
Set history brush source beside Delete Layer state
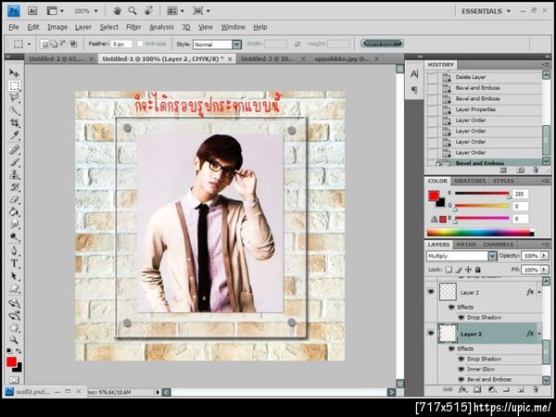tap(432, 77)
